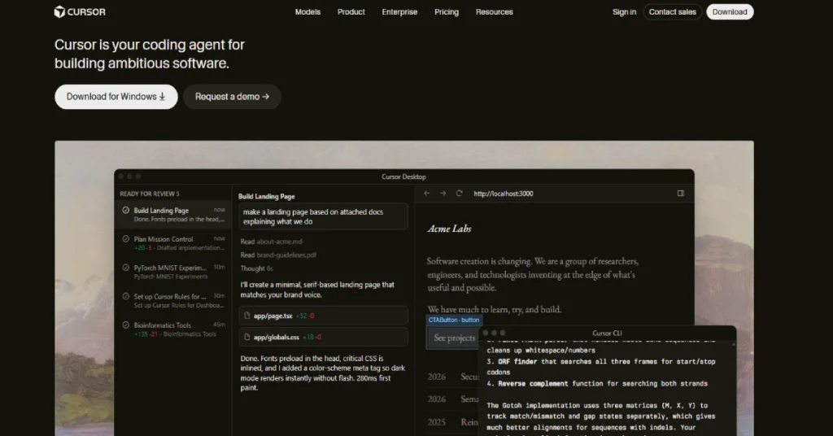
Task: Click Request a demo button
Action: click(x=232, y=97)
